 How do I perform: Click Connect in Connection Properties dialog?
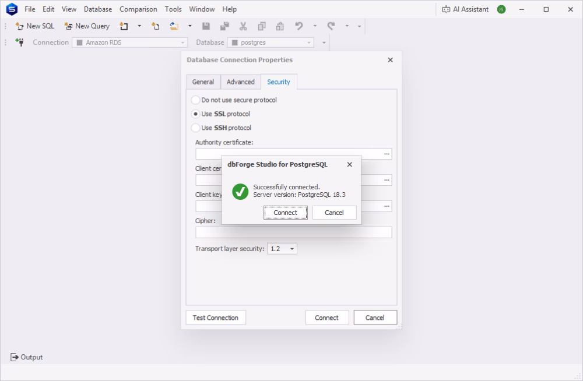(x=327, y=317)
